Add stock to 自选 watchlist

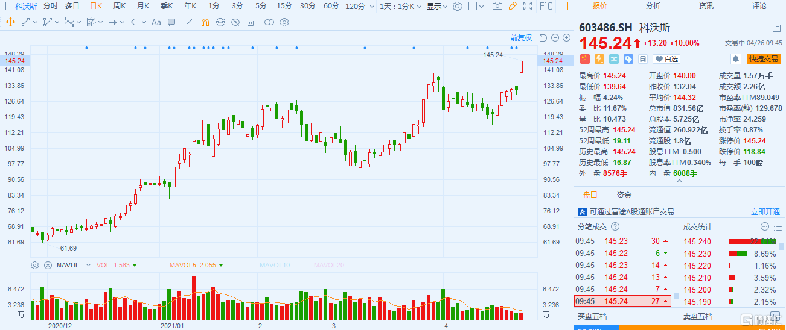(x=666, y=59)
